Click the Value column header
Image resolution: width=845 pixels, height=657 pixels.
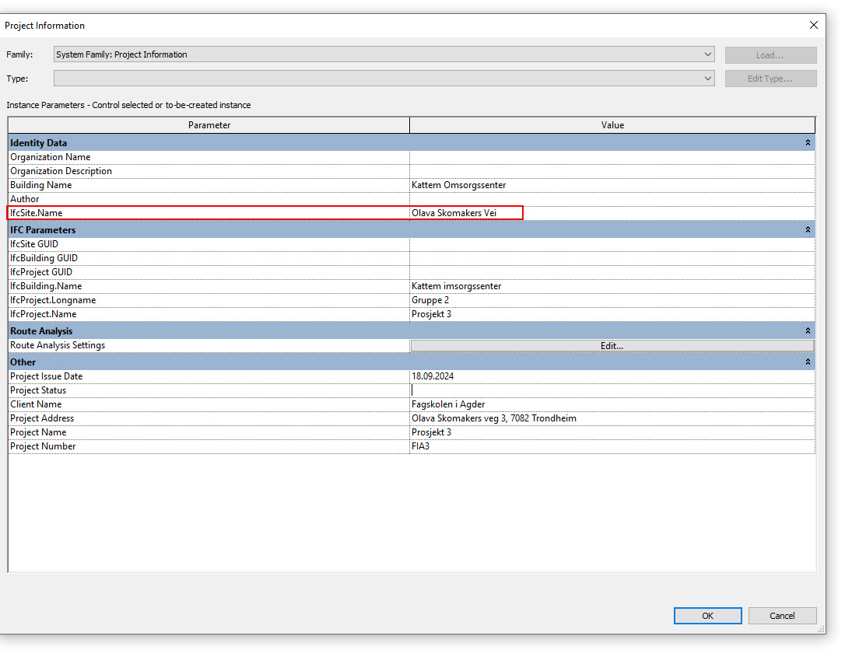(612, 125)
